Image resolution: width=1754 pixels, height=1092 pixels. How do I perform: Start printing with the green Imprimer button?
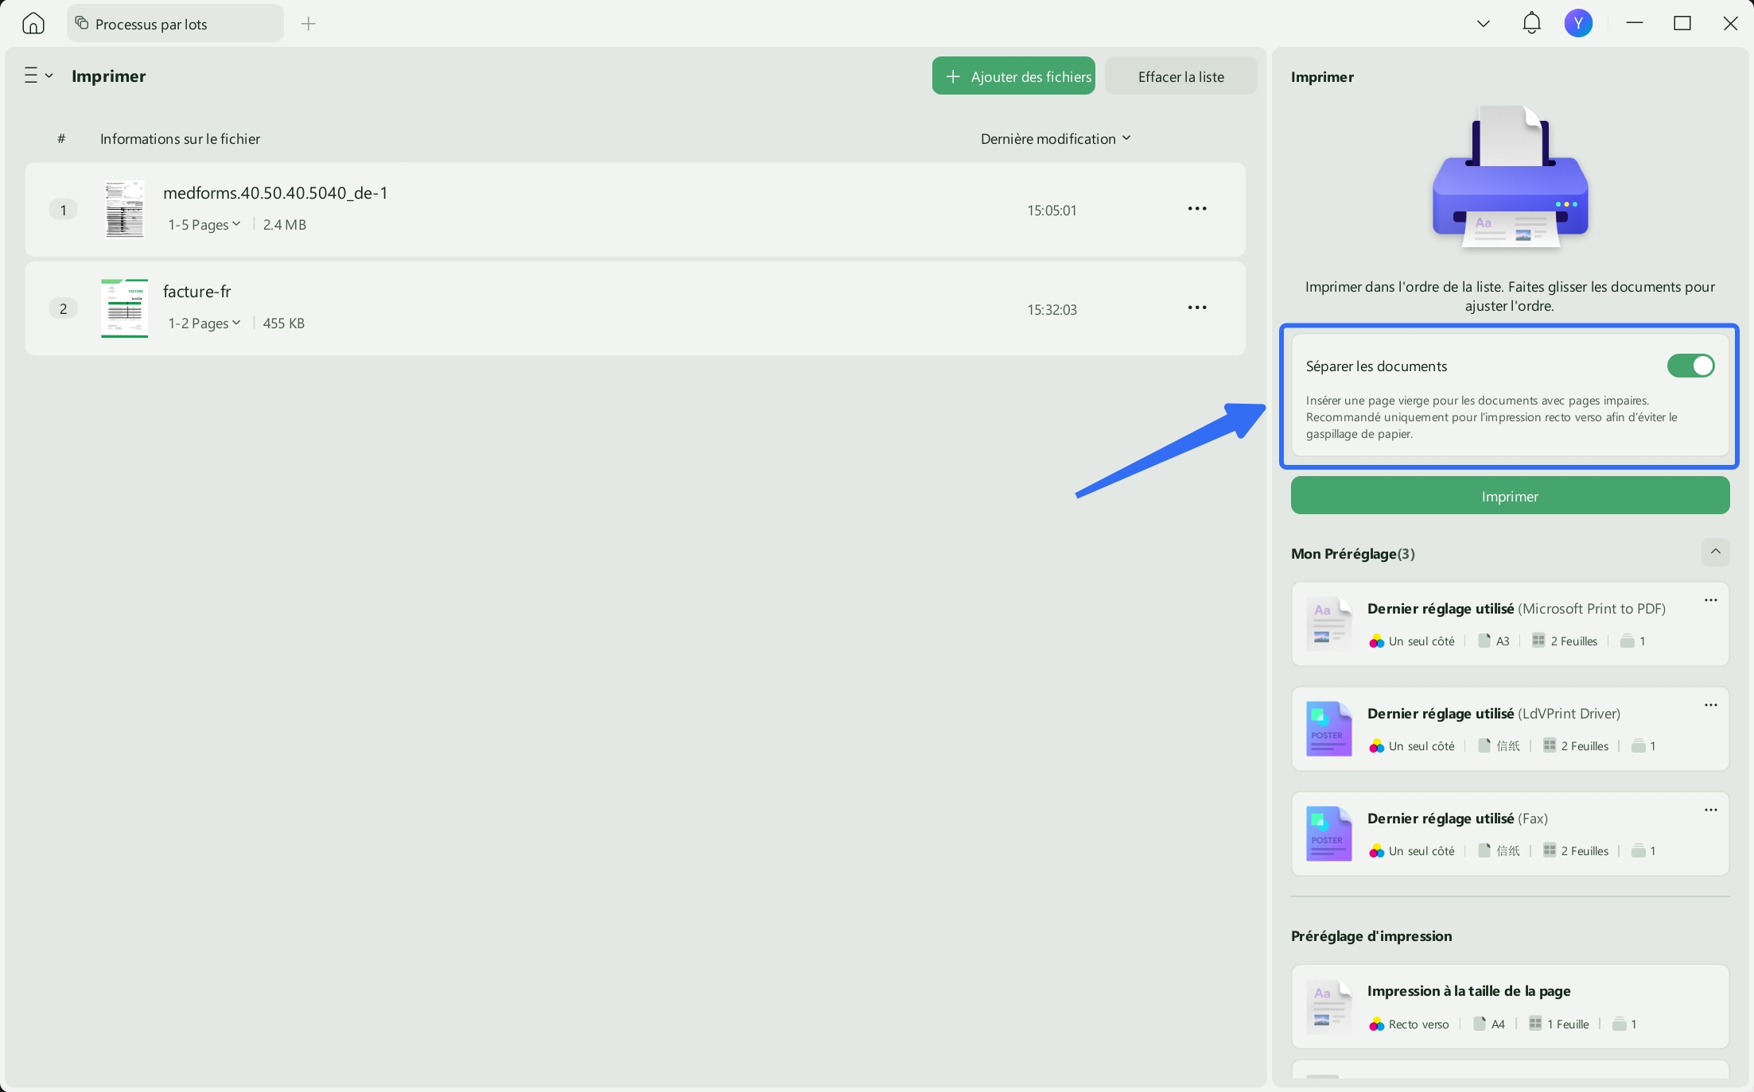coord(1510,496)
